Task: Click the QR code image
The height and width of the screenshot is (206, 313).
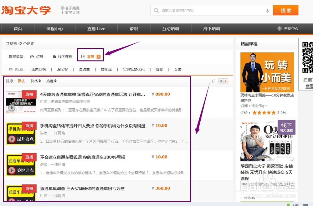Action: point(308,57)
